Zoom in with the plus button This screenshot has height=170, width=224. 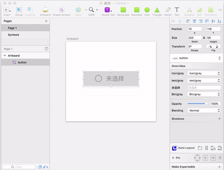(x=97, y=10)
